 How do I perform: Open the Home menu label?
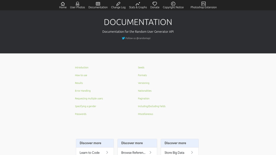pos(63,7)
